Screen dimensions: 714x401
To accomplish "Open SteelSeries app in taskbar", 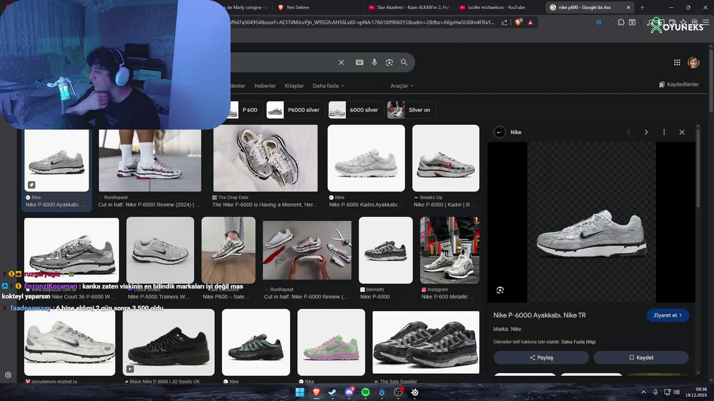I will click(414, 392).
